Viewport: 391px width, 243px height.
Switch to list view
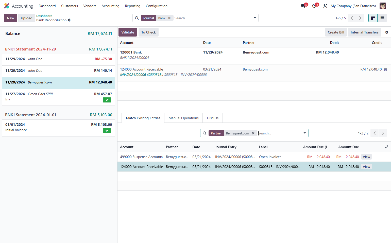click(382, 18)
